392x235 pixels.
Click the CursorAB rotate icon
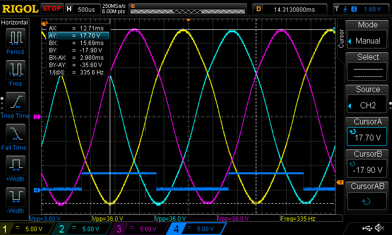[x=366, y=201]
